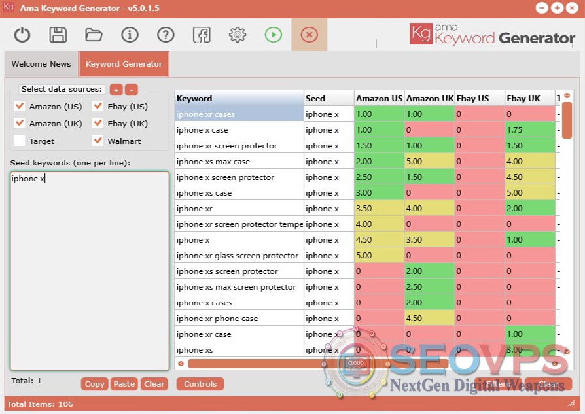The image size is (585, 414).
Task: Select the 'iphone x case' keyword row
Action: point(239,129)
